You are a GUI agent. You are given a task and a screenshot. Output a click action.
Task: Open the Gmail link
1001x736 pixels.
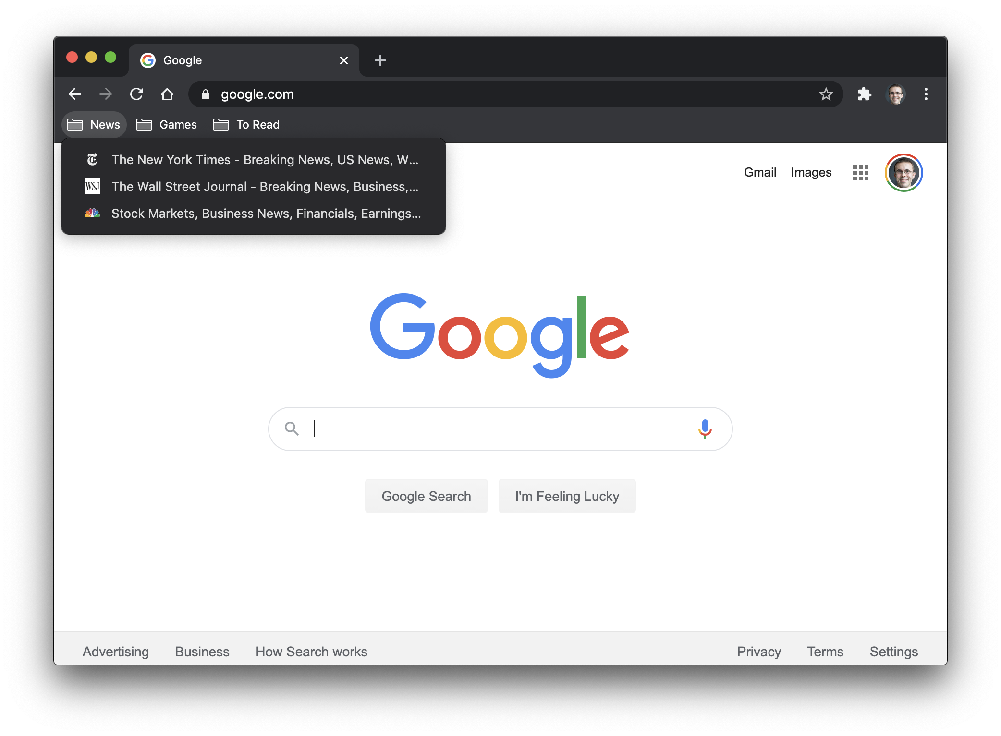[759, 172]
